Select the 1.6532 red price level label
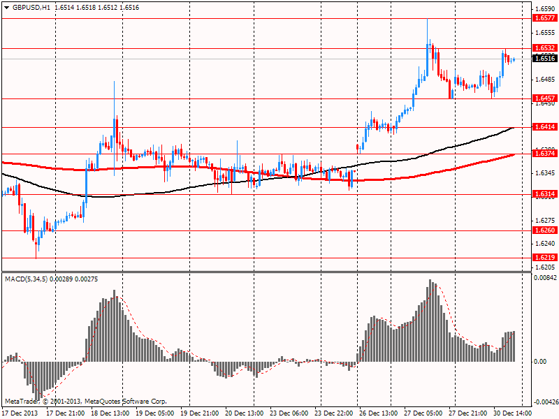 545,47
